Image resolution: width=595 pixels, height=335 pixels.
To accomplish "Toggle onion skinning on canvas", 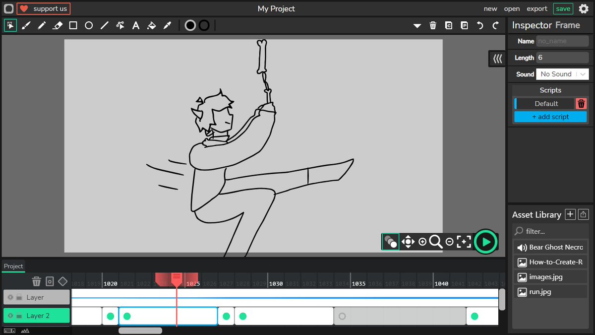I will pos(390,242).
